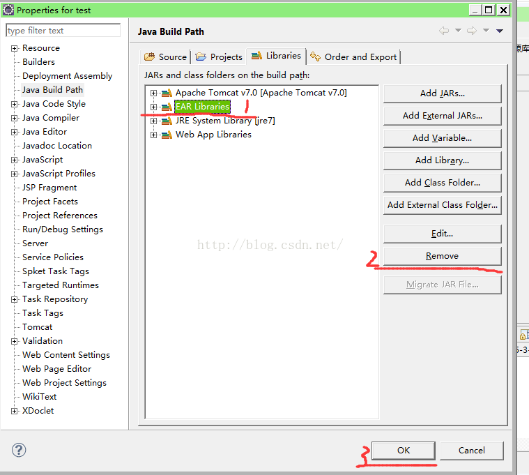Screen dimensions: 529x475
Task: Expand the EAR Libraries node
Action: point(153,107)
